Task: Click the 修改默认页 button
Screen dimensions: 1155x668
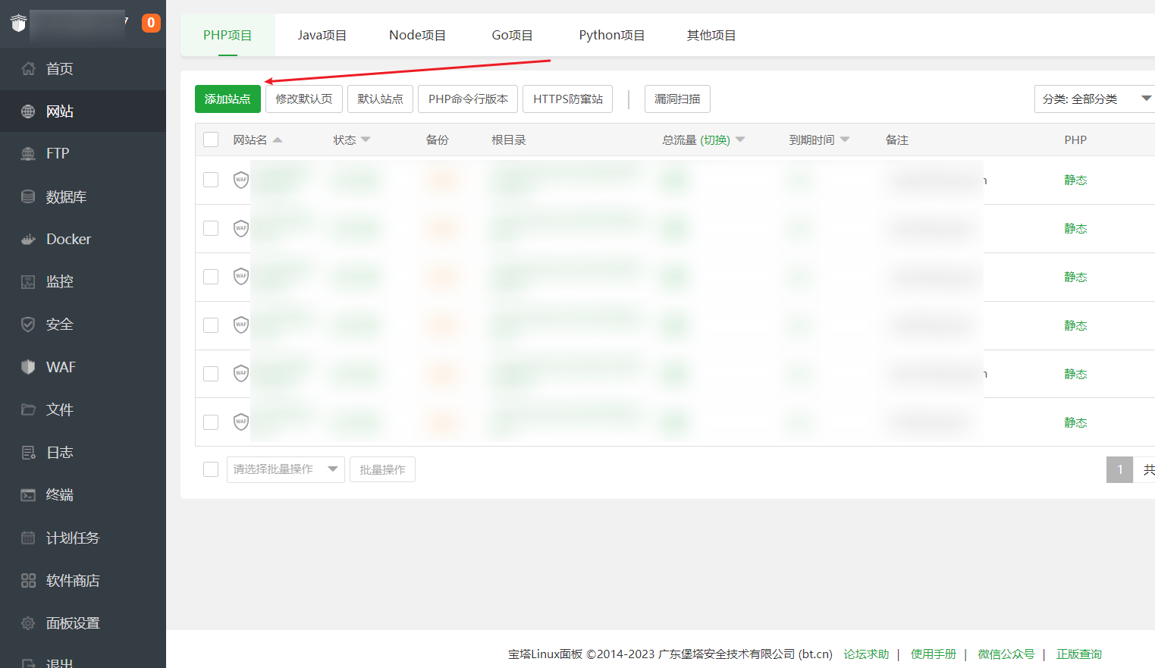Action: coord(304,99)
